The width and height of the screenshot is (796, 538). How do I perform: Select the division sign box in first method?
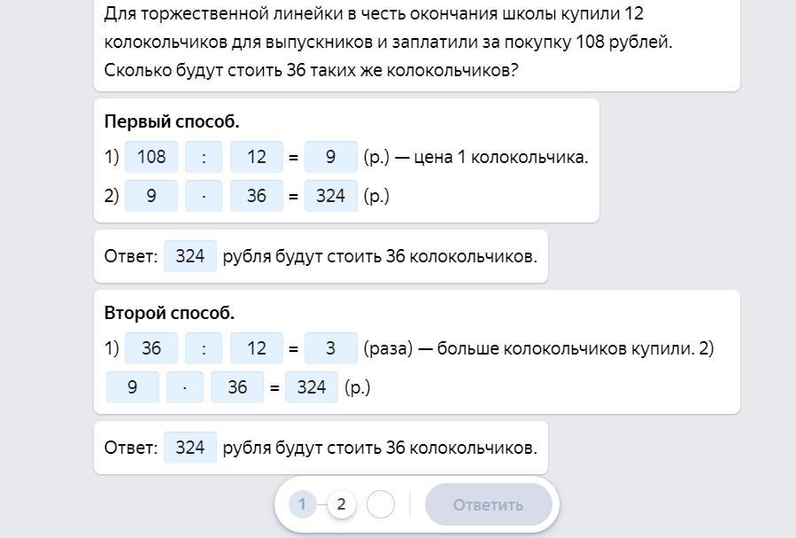pos(205,157)
